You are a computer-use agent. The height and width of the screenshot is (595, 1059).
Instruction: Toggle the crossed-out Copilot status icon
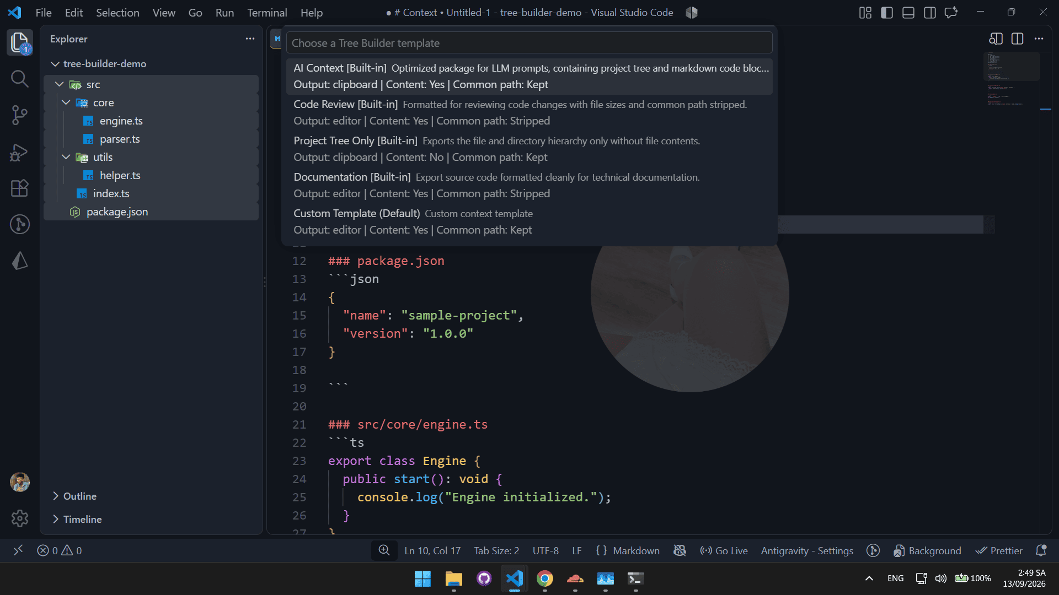680,550
